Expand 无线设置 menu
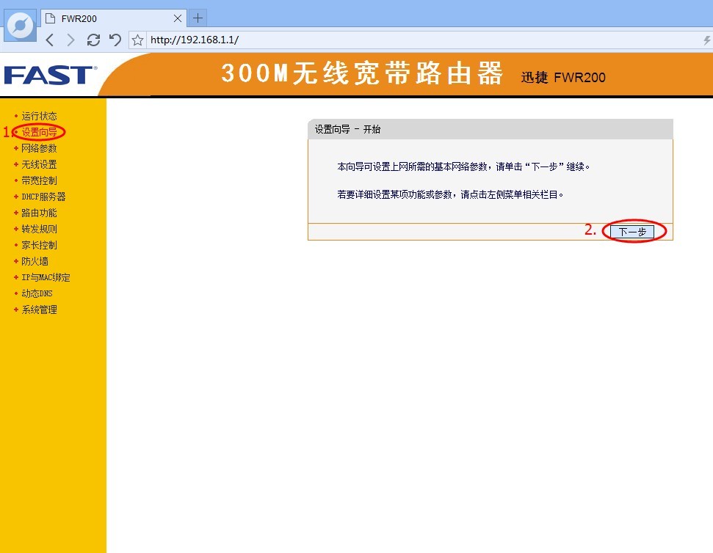713x553 pixels. (x=39, y=164)
